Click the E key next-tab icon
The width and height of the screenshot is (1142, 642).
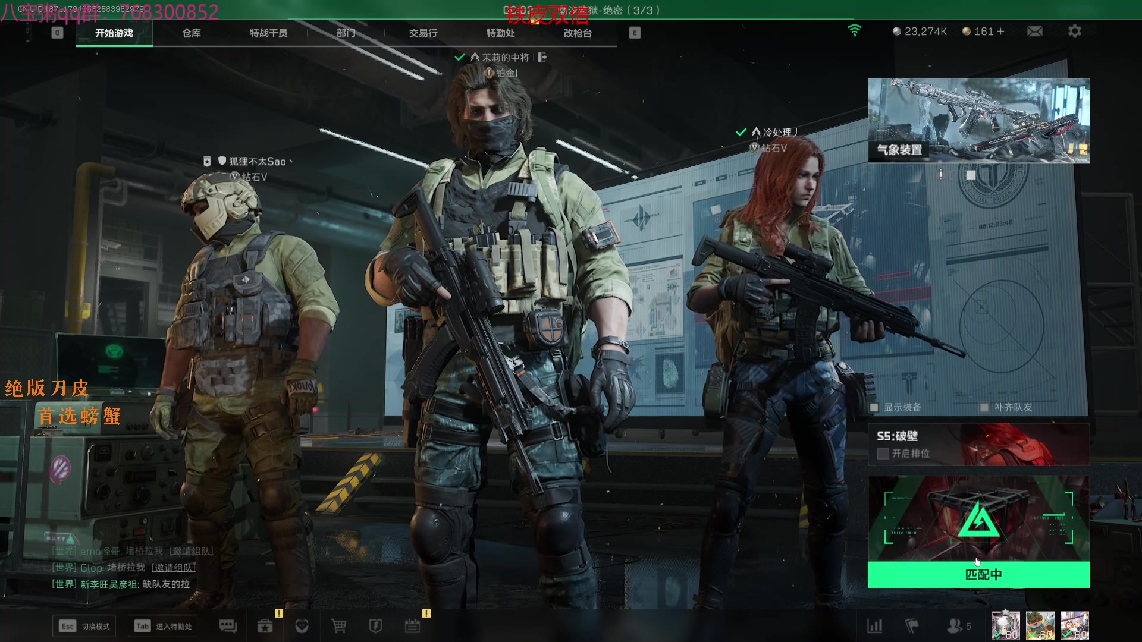click(635, 33)
